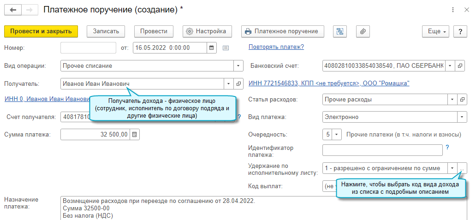Expand the Вид платежа dropdown

coord(461,117)
